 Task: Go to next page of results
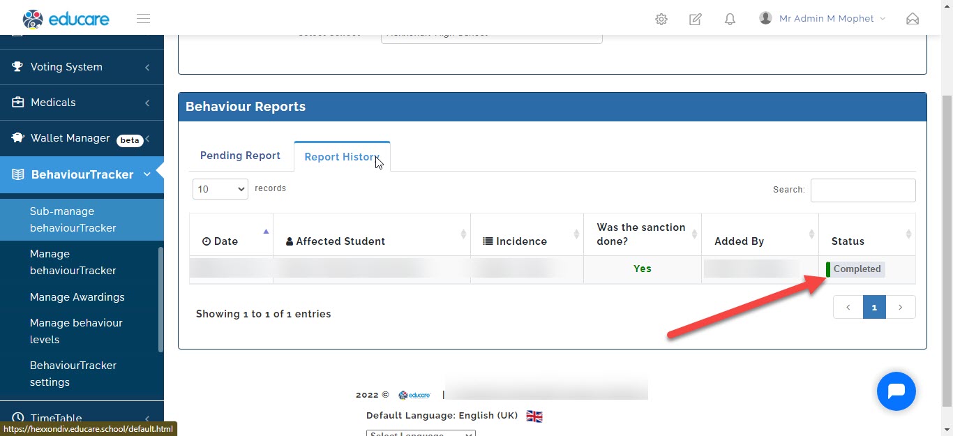[x=901, y=307]
